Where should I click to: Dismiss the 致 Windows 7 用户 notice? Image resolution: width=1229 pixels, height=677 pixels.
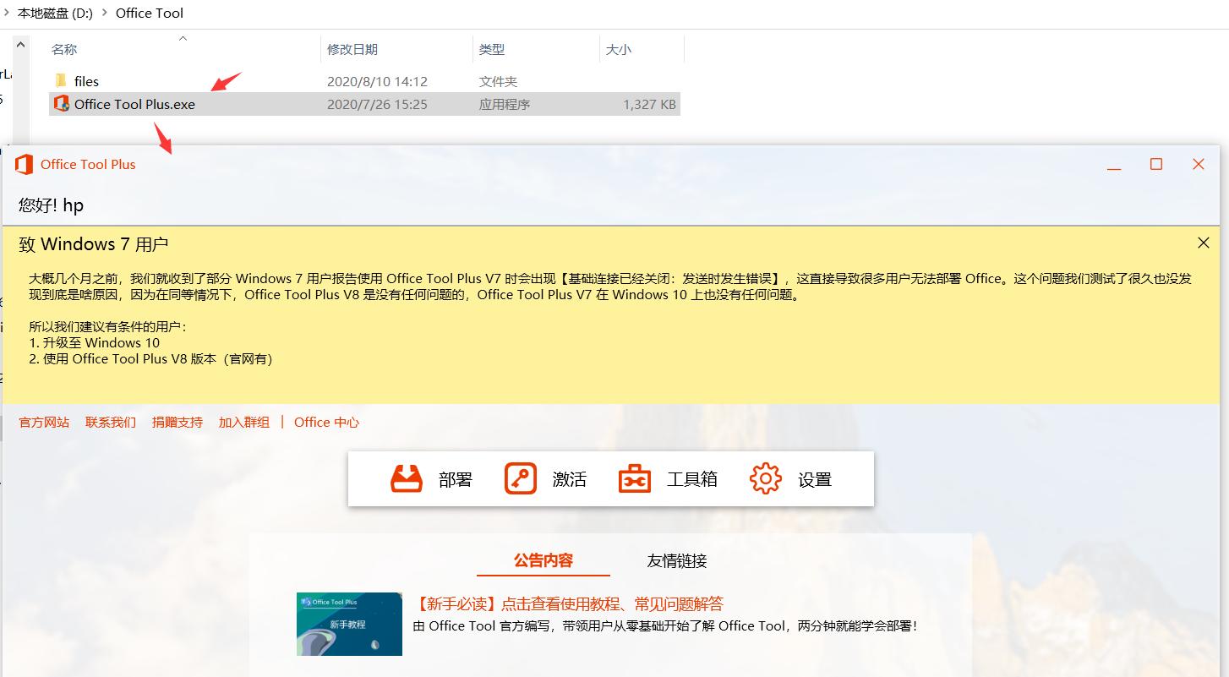click(1204, 242)
